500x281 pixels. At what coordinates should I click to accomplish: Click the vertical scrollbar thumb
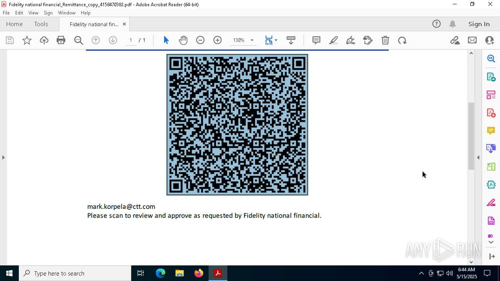pos(471,136)
